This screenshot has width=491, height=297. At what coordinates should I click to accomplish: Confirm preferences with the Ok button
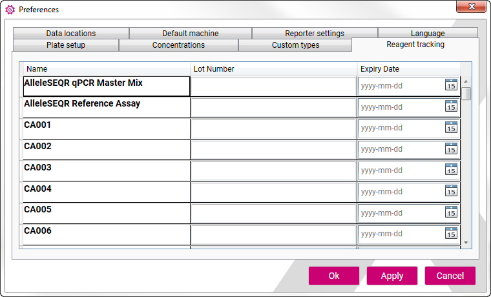334,276
